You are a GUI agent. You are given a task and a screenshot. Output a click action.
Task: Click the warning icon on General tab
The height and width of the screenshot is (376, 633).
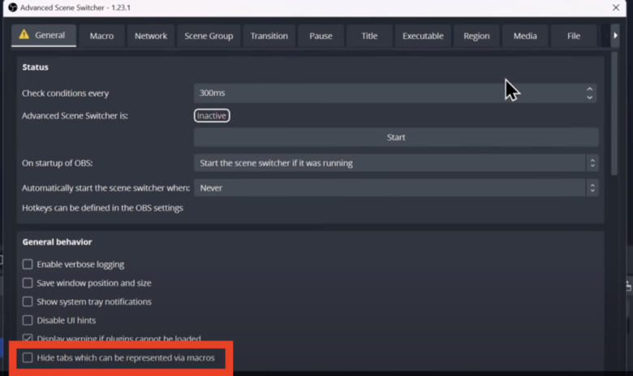tap(24, 35)
